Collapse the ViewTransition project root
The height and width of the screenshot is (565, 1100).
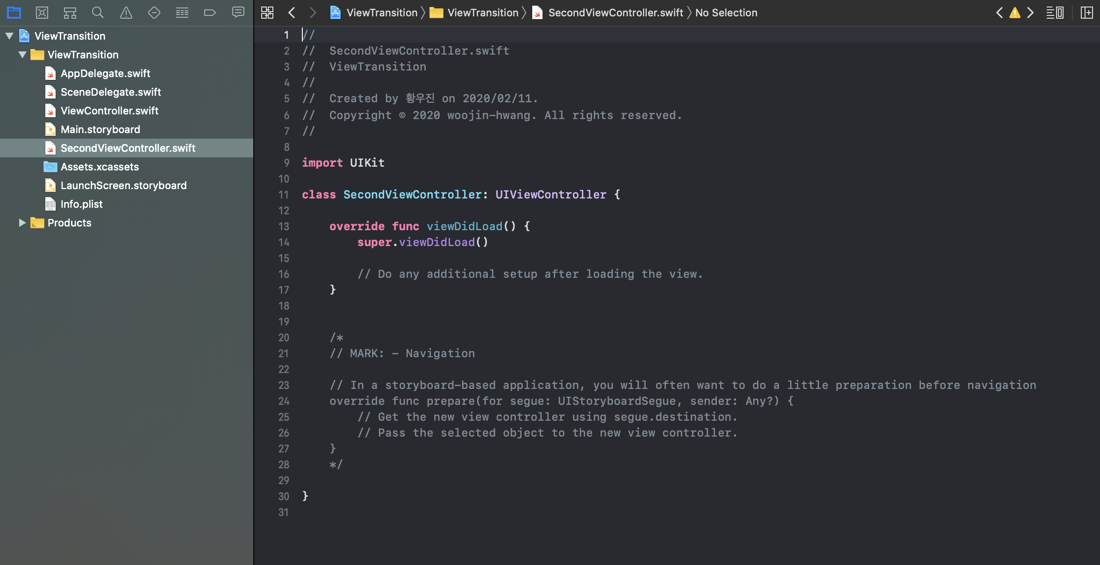coord(9,36)
